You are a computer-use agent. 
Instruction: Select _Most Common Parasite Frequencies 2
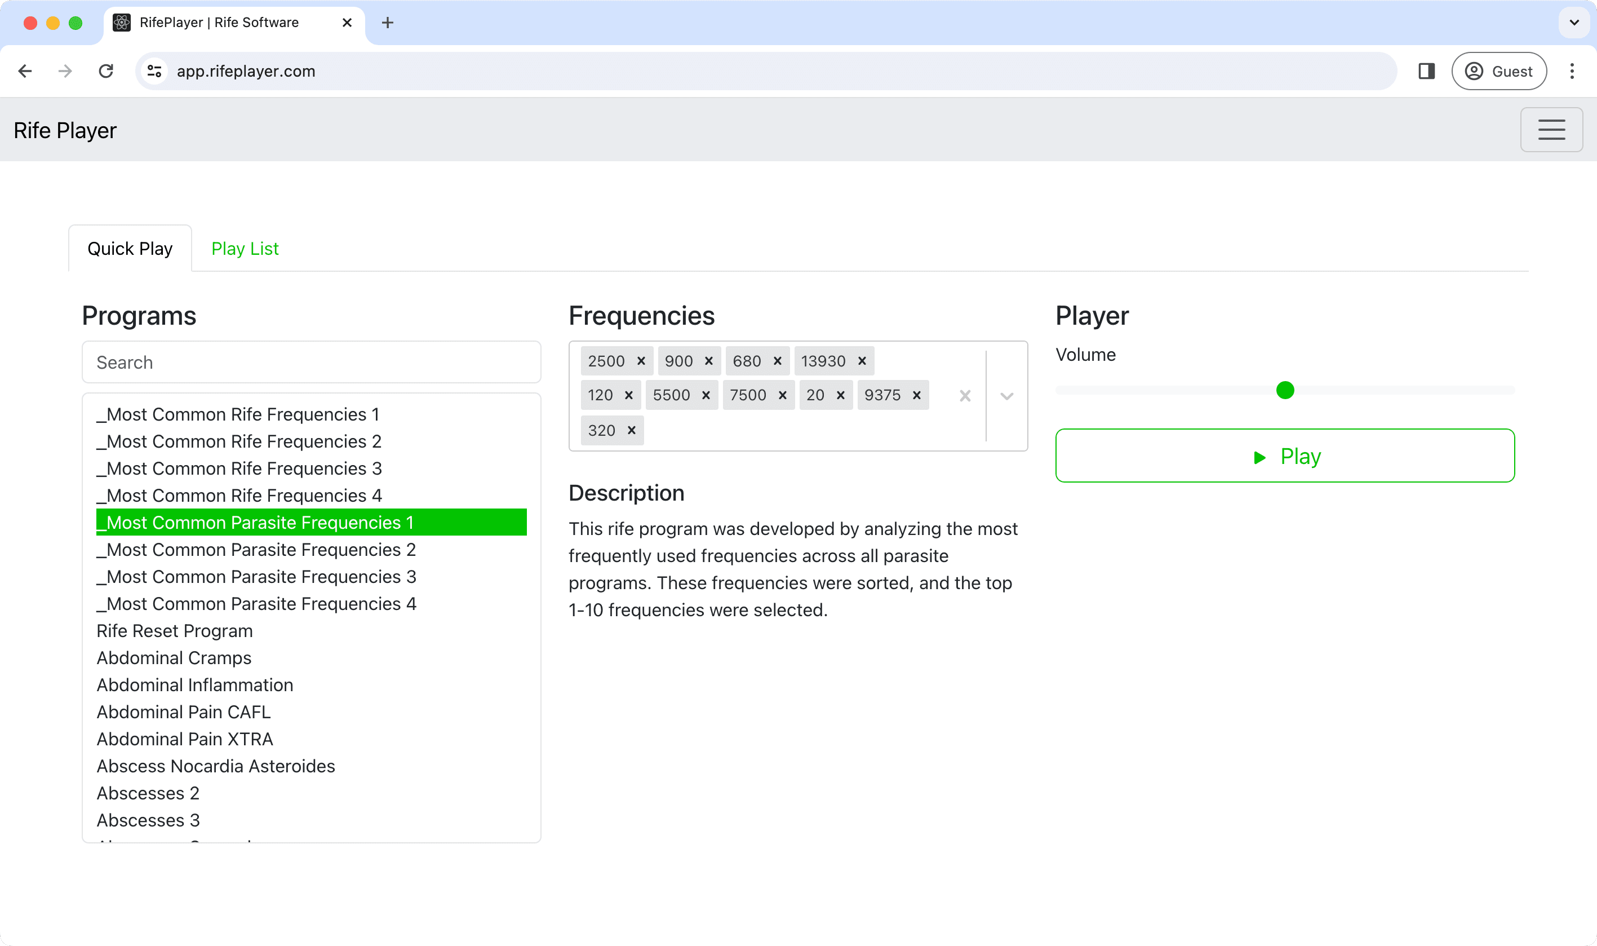tap(312, 550)
